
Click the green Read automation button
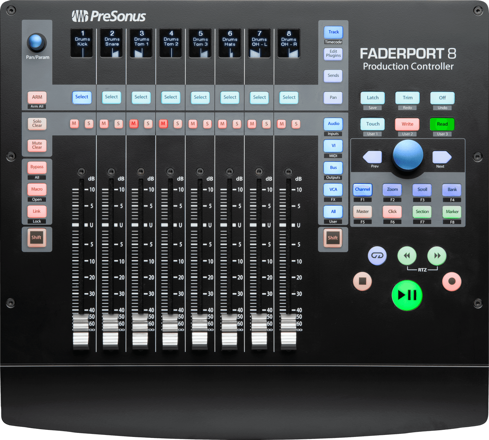click(442, 124)
